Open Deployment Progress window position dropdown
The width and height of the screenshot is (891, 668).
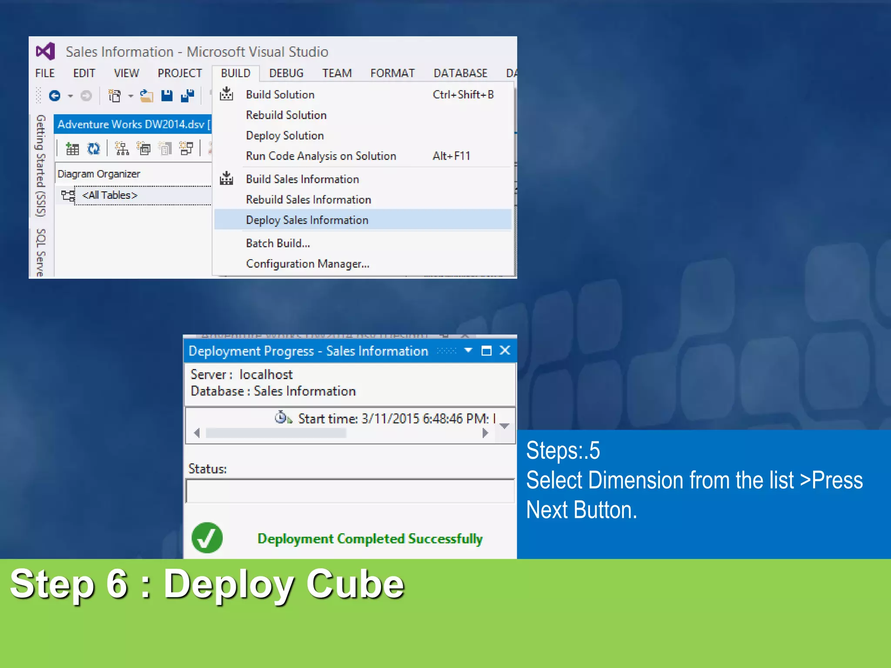468,351
